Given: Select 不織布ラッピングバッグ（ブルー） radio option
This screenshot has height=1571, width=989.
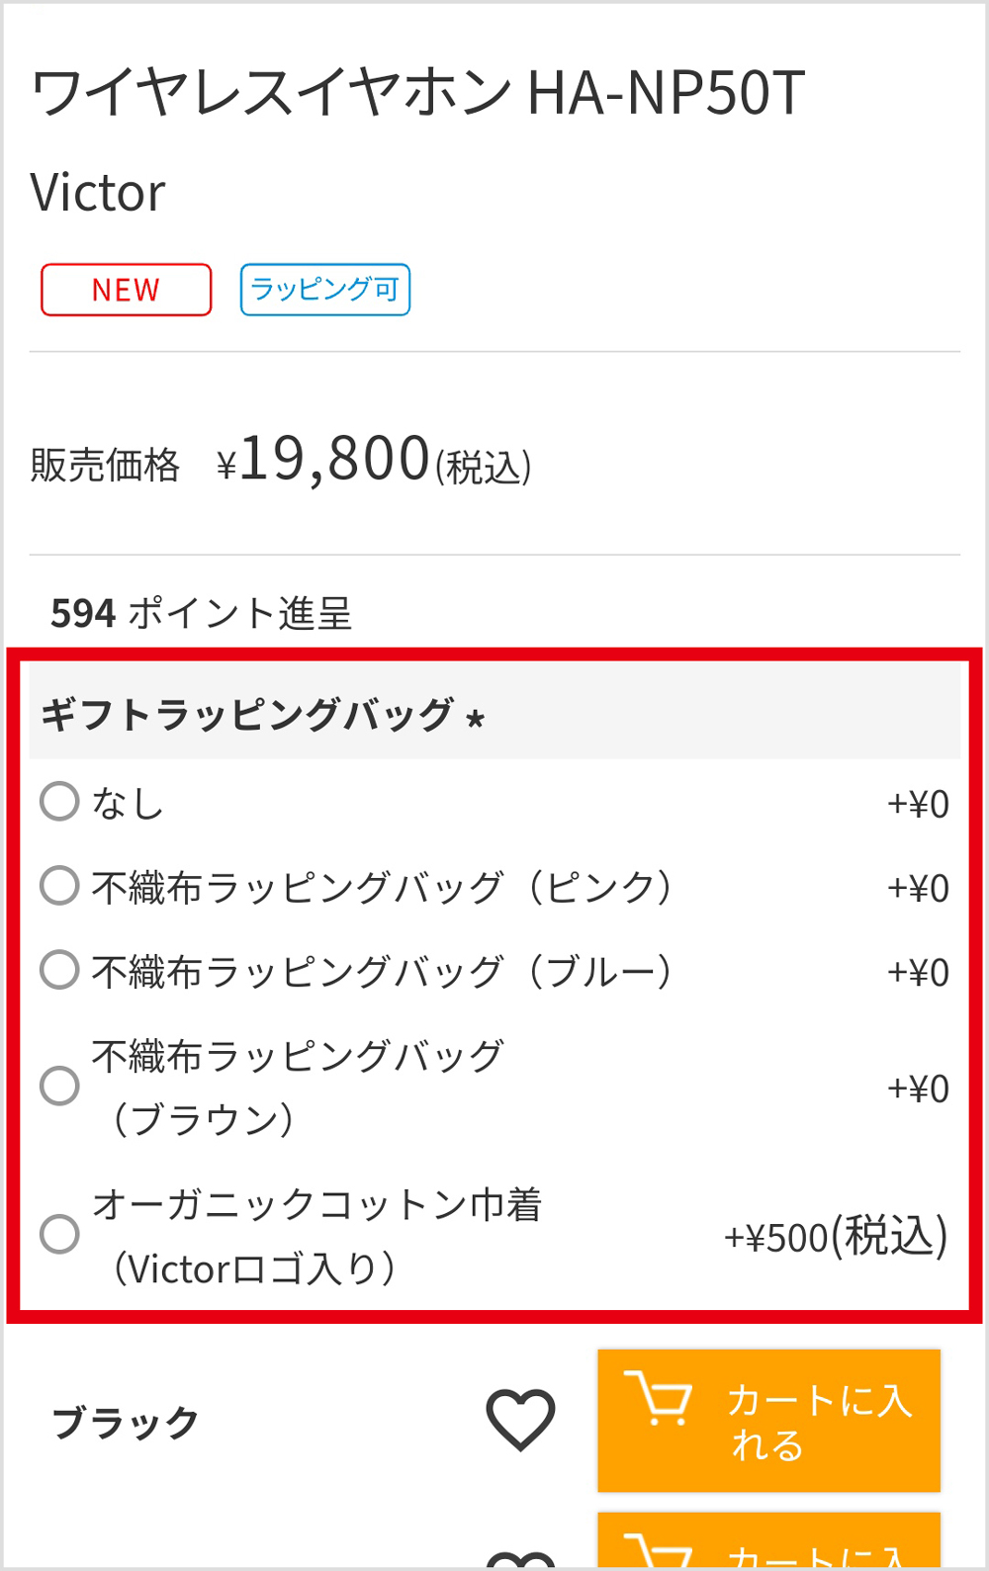Looking at the screenshot, I should point(60,970).
